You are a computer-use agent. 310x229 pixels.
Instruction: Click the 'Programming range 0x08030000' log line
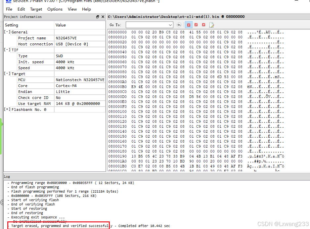click(x=72, y=183)
